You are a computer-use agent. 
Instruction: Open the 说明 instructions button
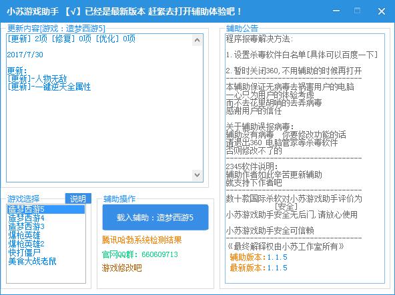coord(78,198)
